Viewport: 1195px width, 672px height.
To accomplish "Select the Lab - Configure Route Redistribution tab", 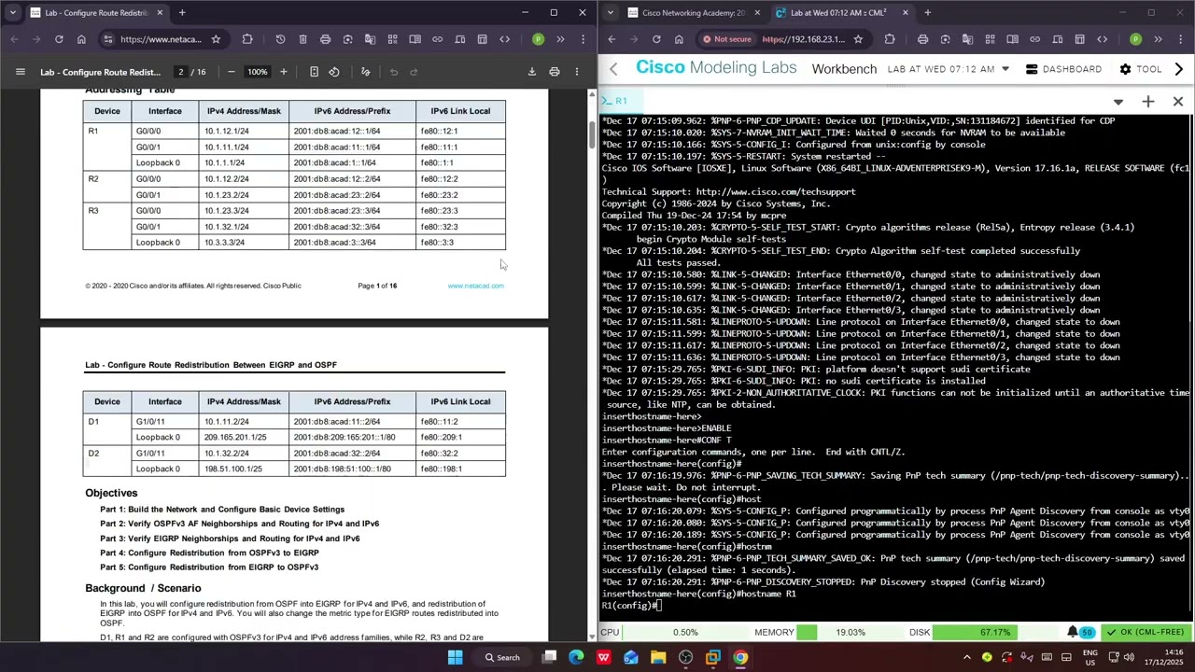I will 95,13.
